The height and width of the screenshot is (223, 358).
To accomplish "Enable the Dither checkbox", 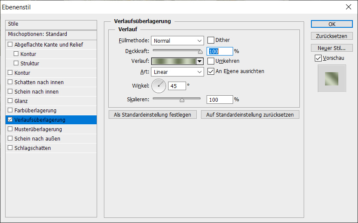I will [x=211, y=40].
